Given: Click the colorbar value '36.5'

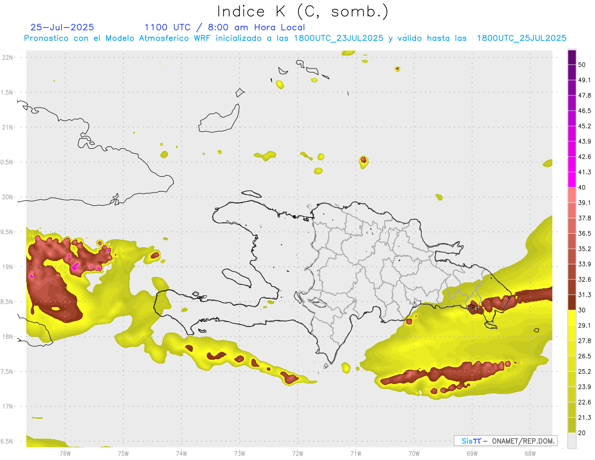Looking at the screenshot, I should point(585,233).
